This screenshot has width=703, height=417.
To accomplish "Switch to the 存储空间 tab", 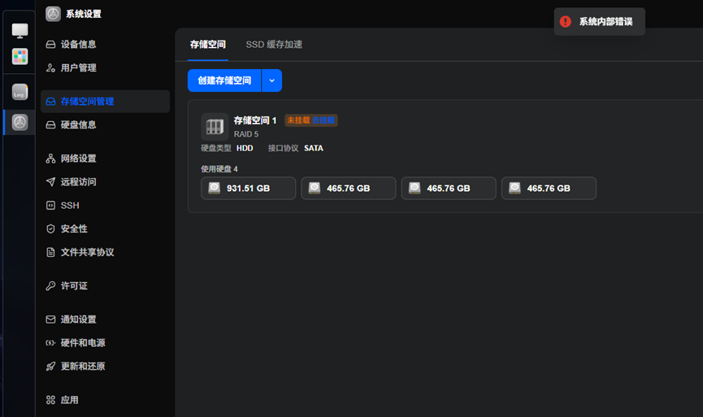I will pos(207,45).
